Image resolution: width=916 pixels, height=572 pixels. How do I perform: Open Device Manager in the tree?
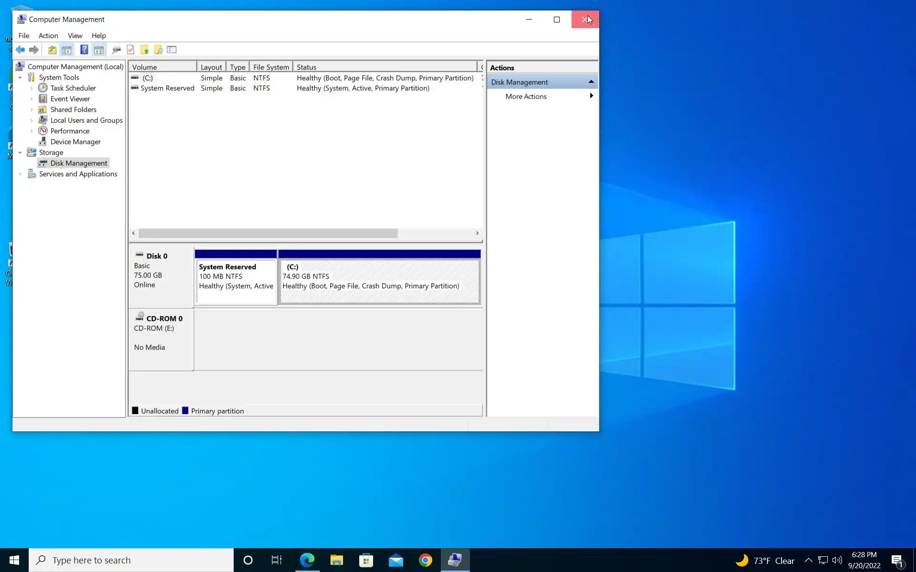pos(75,142)
